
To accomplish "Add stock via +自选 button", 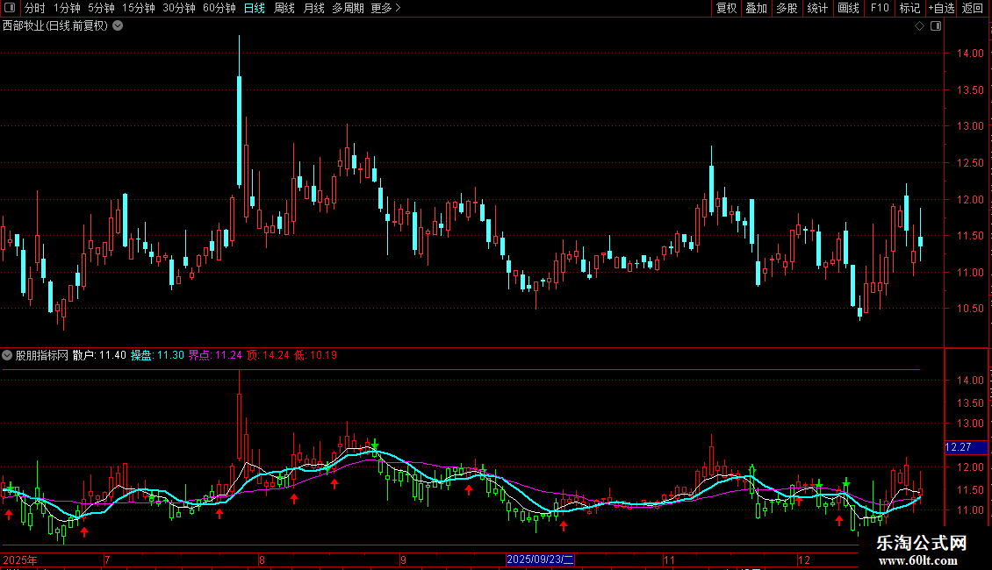I will 941,8.
